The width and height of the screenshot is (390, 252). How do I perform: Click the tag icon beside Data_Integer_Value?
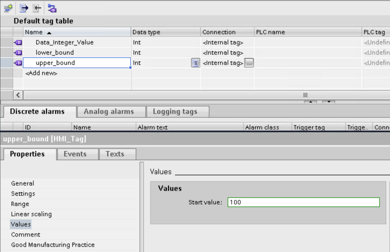tap(18, 43)
